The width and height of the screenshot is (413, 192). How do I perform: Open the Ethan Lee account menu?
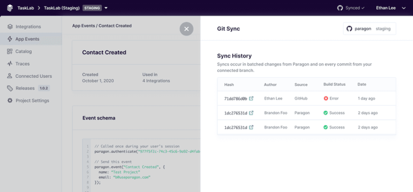click(391, 8)
